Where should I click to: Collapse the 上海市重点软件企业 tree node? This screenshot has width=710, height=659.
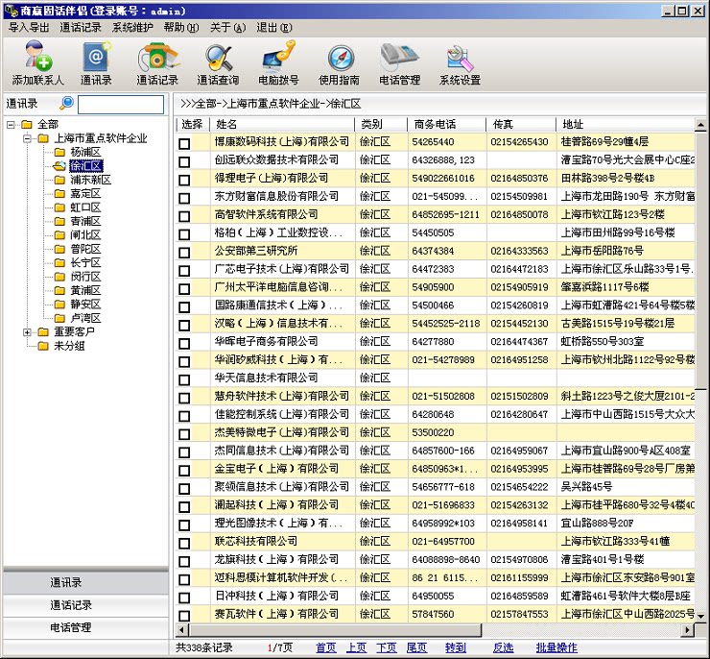(28, 138)
